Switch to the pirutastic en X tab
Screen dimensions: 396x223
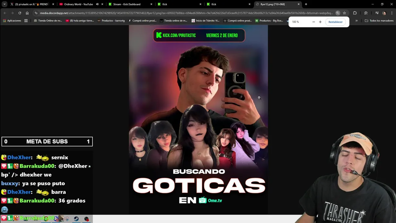pyautogui.click(x=32, y=4)
